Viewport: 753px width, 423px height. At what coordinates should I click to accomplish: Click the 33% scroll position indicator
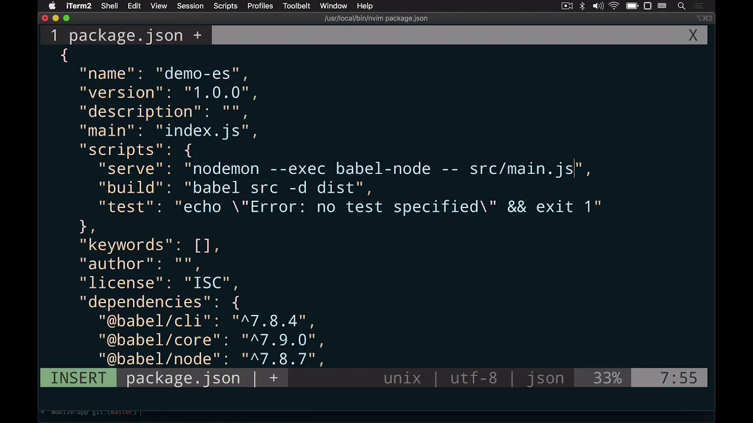pos(607,378)
